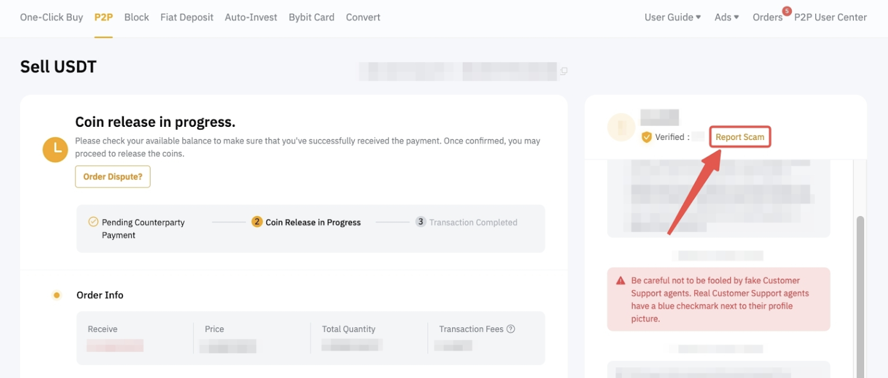Expand the User Guide dropdown

[x=673, y=17]
